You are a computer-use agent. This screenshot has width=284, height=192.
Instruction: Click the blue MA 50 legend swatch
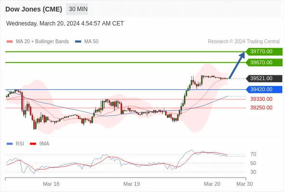[x=78, y=42]
